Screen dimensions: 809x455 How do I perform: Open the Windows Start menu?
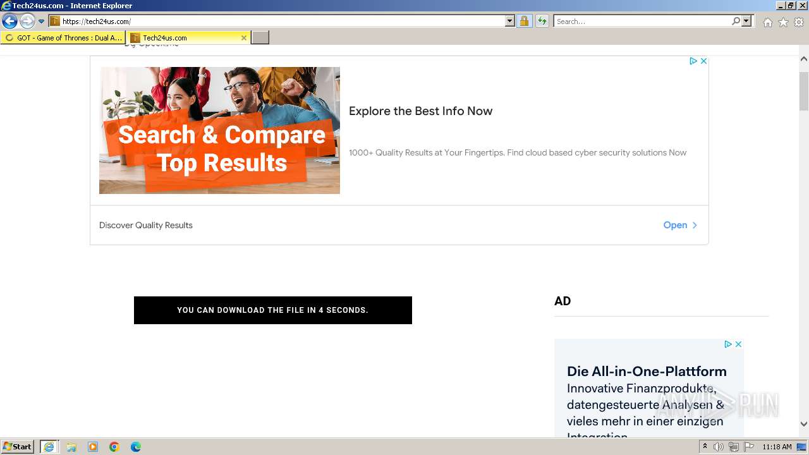coord(18,447)
